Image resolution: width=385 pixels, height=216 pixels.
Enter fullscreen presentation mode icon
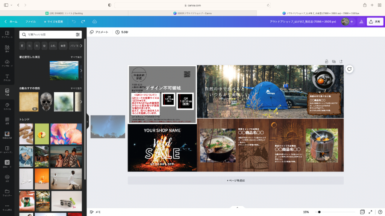pyautogui.click(x=370, y=212)
